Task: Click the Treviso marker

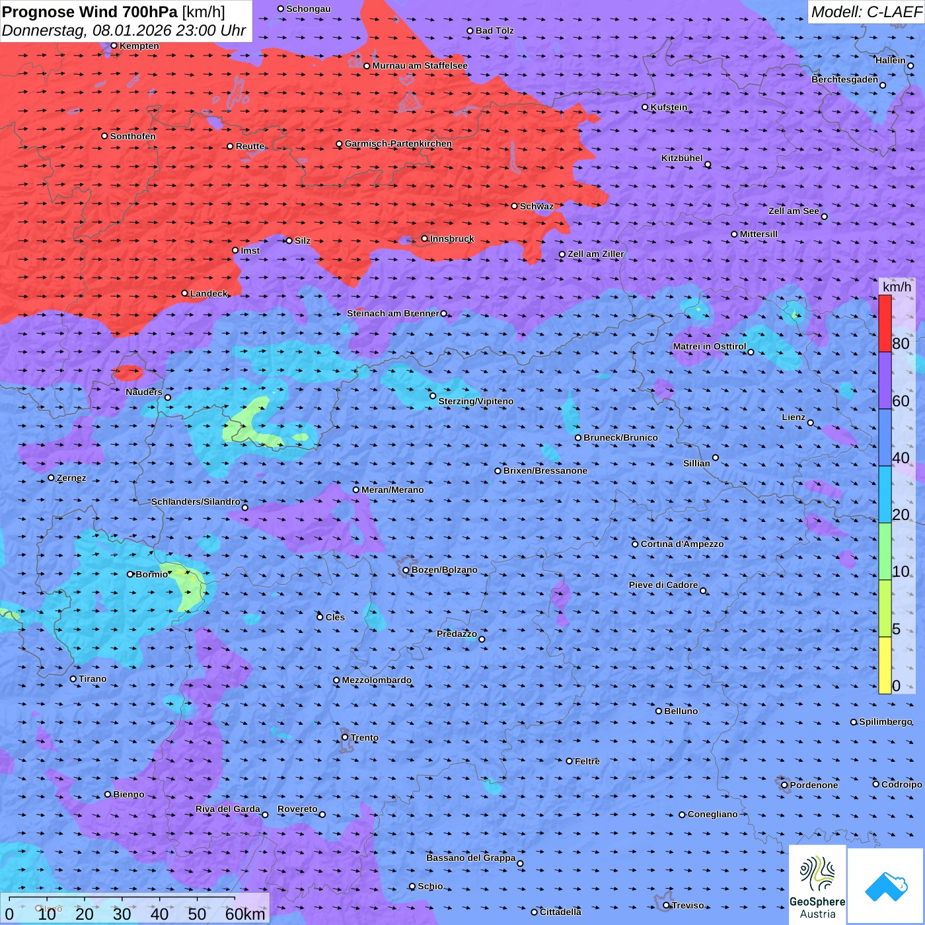Action: pyautogui.click(x=667, y=905)
